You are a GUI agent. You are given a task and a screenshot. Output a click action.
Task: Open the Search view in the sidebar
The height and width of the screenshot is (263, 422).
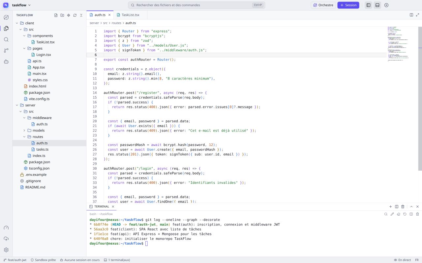point(6,39)
